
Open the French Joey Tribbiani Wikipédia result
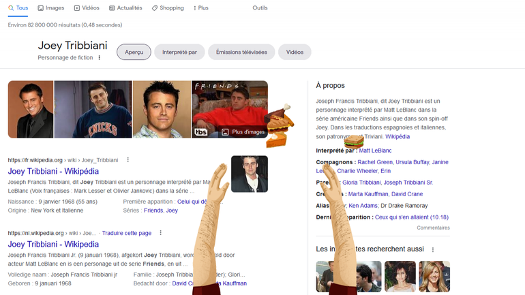[x=53, y=171]
